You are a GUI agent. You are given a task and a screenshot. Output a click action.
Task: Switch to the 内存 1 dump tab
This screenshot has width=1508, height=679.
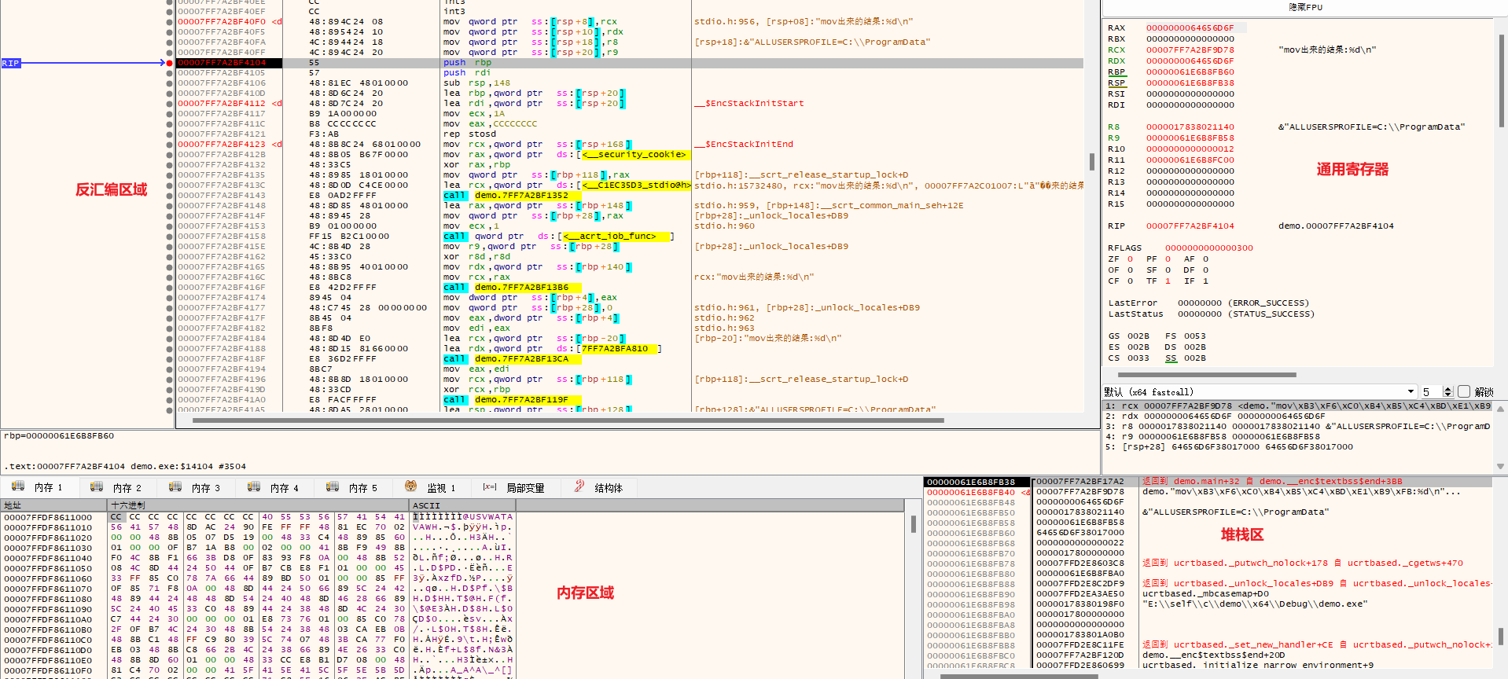(38, 487)
